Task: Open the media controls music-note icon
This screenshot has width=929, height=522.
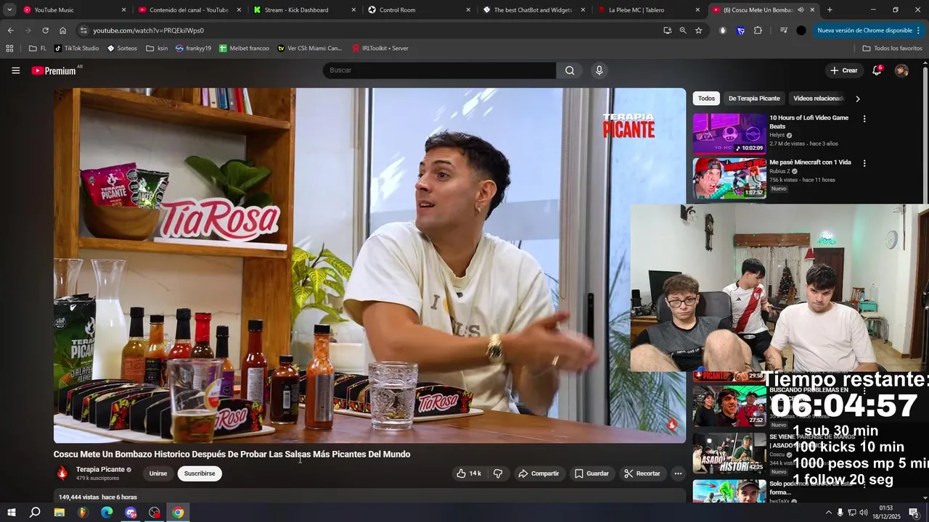Action: click(x=783, y=30)
